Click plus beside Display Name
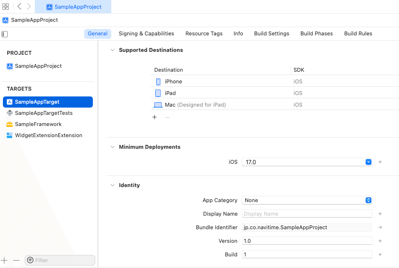Screen dimensions: 399x268 (x=380, y=214)
